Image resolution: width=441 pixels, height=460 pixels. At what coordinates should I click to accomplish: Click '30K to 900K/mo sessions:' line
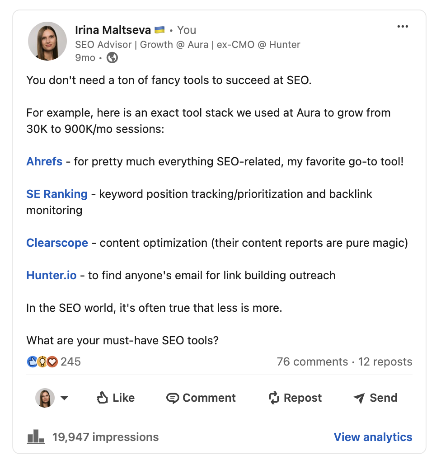[95, 129]
